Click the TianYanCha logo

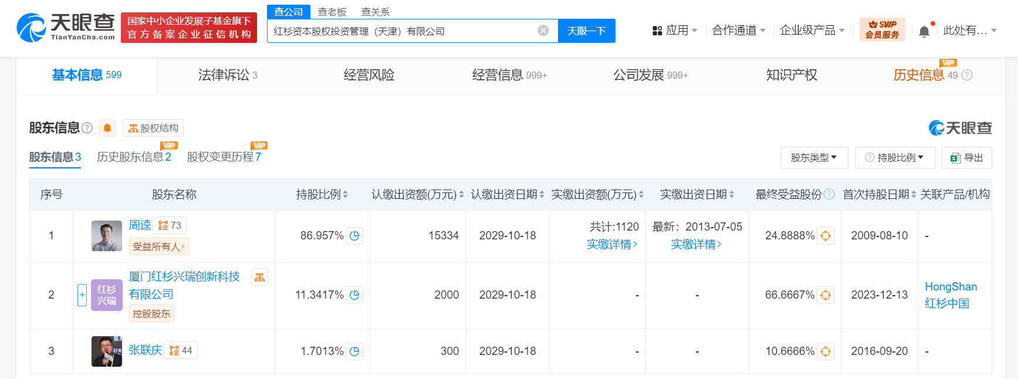coord(66,28)
